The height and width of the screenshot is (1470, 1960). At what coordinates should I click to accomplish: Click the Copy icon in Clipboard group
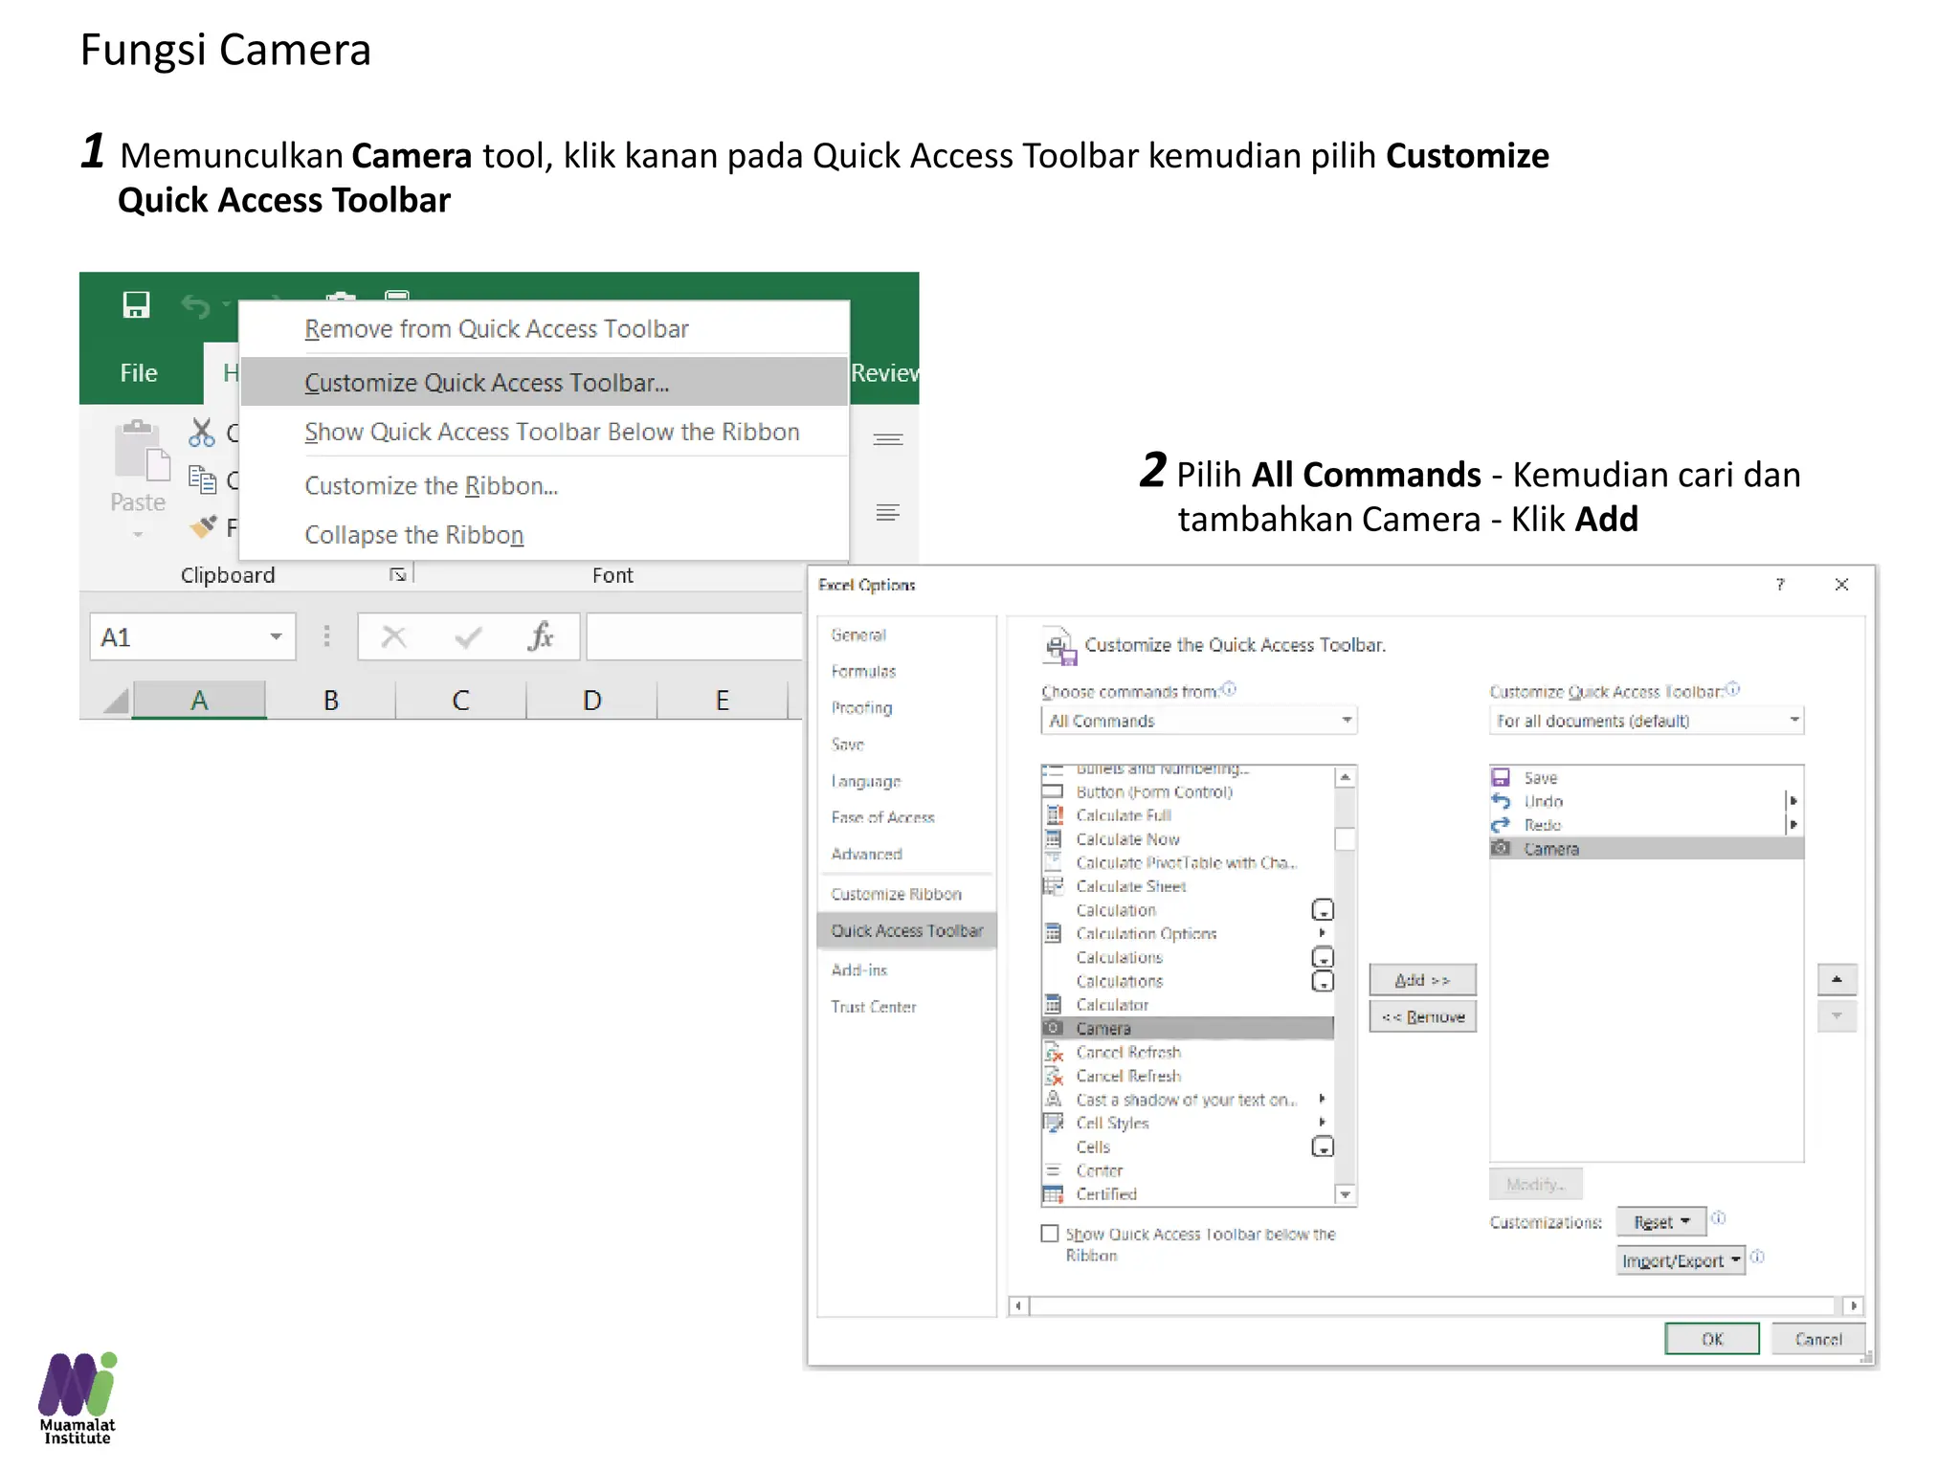point(202,479)
